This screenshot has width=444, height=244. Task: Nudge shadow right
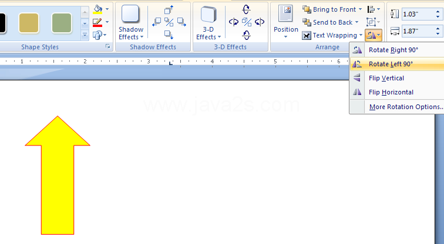[181, 22]
